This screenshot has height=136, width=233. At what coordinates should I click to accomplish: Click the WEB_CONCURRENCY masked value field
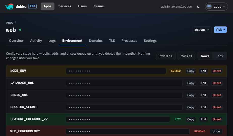[128, 131]
